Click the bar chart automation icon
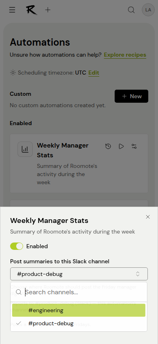This screenshot has width=158, height=344. [25, 149]
